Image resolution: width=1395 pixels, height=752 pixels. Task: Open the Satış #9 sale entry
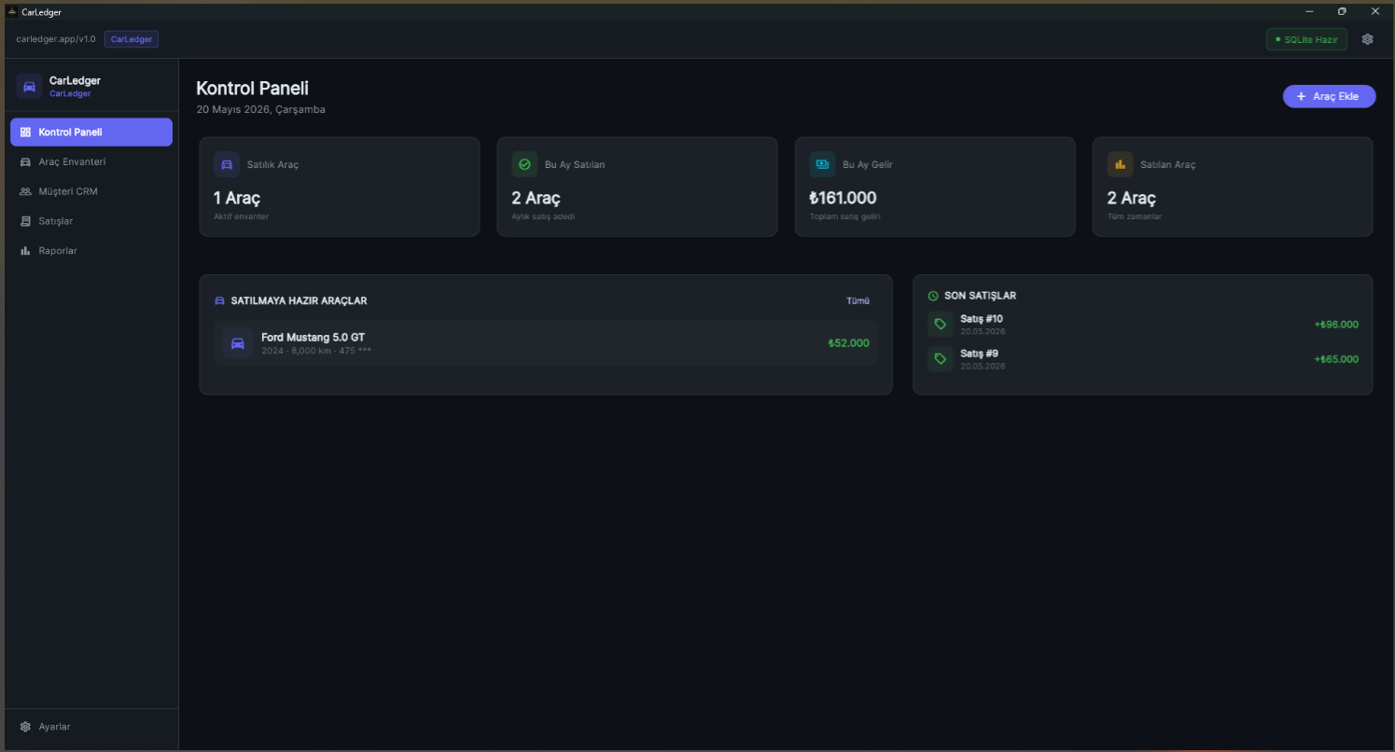point(1143,359)
